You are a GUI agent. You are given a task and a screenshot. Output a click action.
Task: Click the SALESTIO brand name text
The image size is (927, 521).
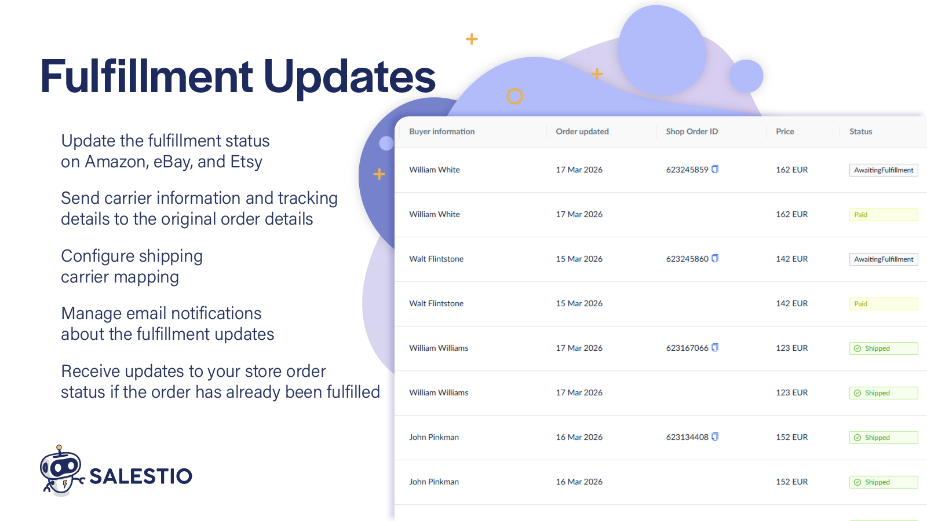tap(141, 476)
